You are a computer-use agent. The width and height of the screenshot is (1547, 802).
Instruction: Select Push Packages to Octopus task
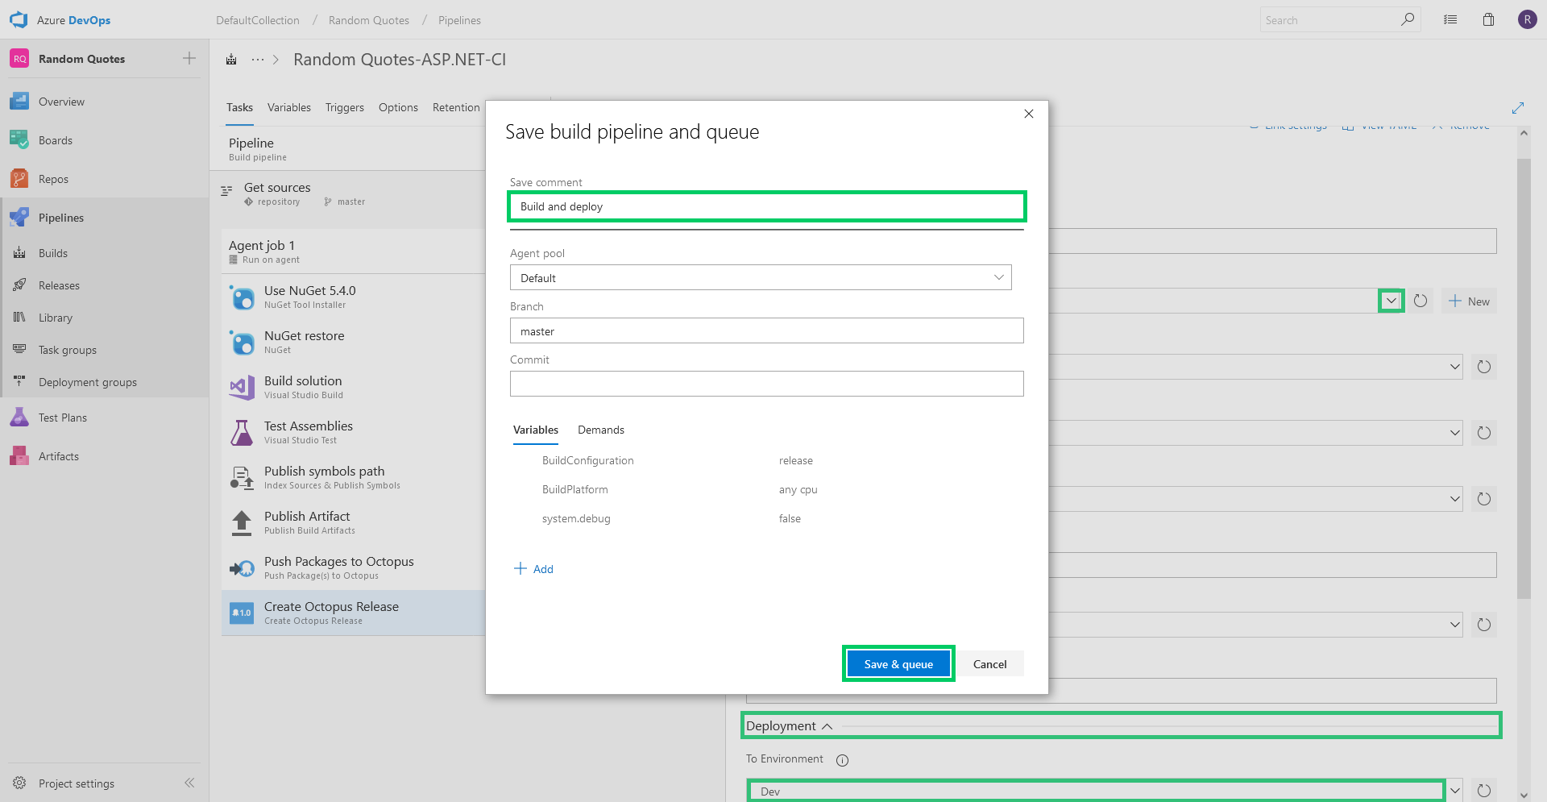[353, 567]
